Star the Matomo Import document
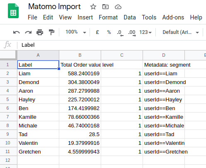This screenshot has height=168, width=206. pos(93,7)
